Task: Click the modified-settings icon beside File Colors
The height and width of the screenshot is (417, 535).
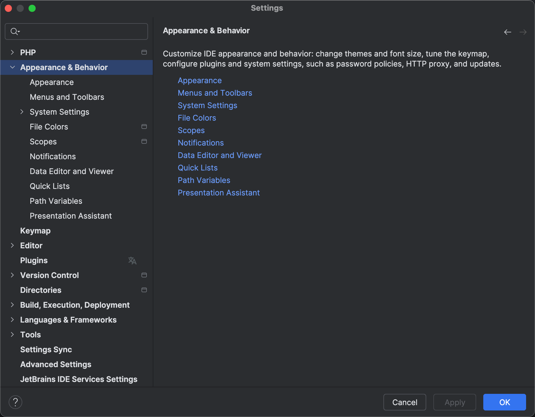Action: point(144,127)
